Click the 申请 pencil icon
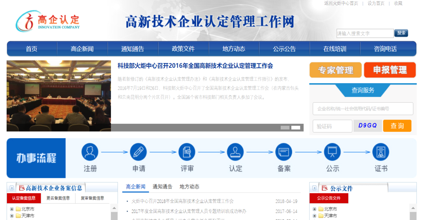The image size is (424, 220). pyautogui.click(x=138, y=152)
